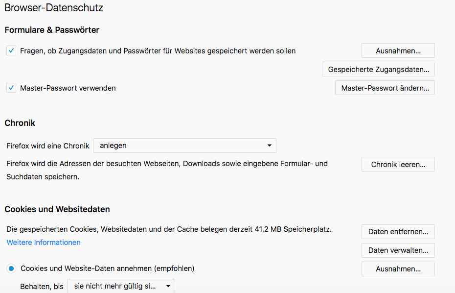This screenshot has height=293, width=455.
Task: Click the Chronik section heading
Action: tap(20, 123)
